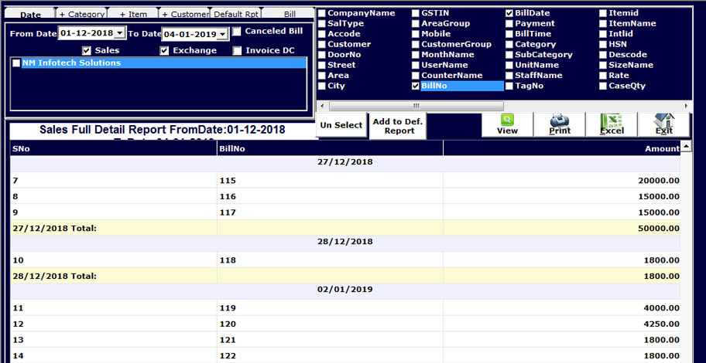
Task: Open the From Date dropdown
Action: point(120,34)
